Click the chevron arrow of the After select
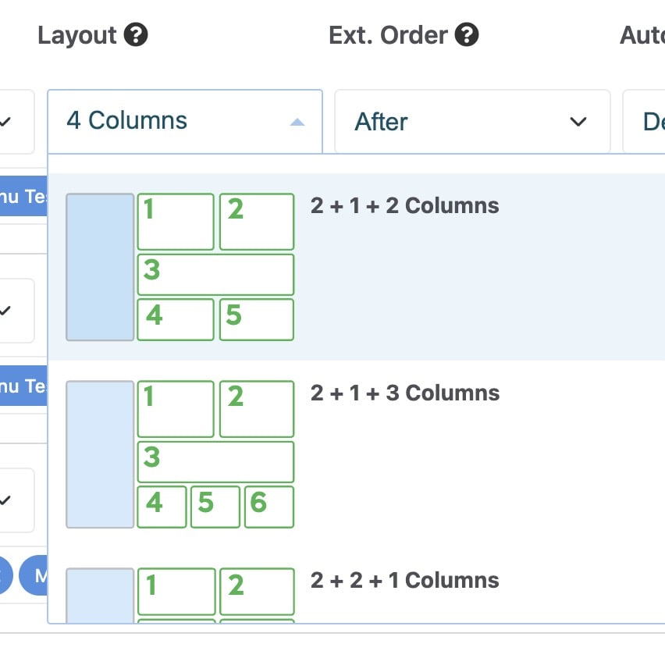This screenshot has height=651, width=665. (578, 122)
